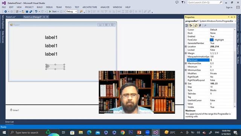Viewport: 241px width, 136px height.
Task: Open the Start button dropdown arrow
Action: [x=58, y=12]
